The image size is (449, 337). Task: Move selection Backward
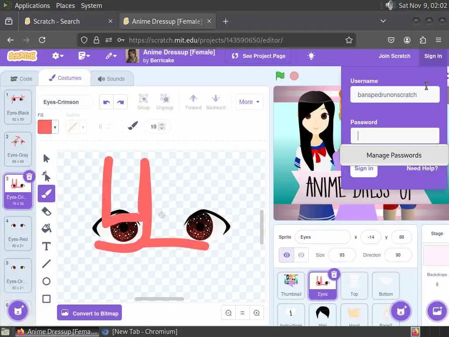tap(216, 102)
